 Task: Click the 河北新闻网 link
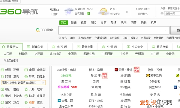[11, 60]
